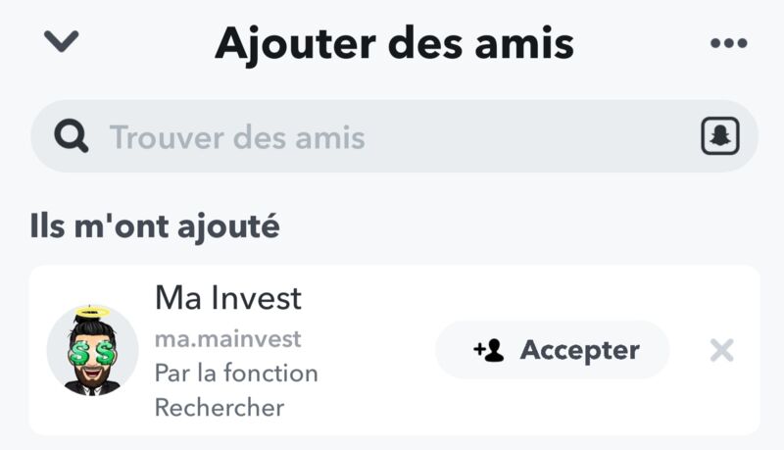Open the Snapcode ghost scanner icon
The height and width of the screenshot is (450, 784).
tap(720, 136)
